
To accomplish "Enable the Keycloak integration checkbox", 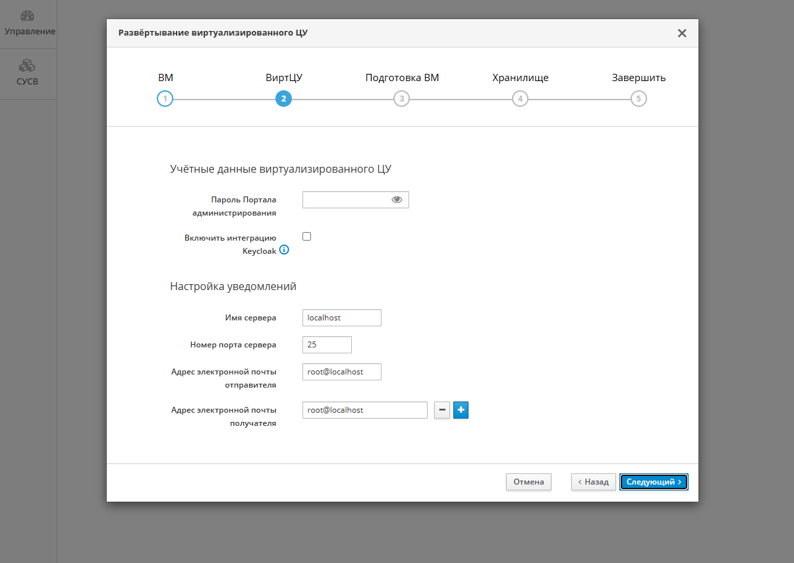I will tap(306, 237).
